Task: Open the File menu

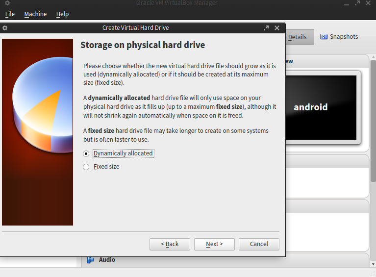Action: coord(10,14)
